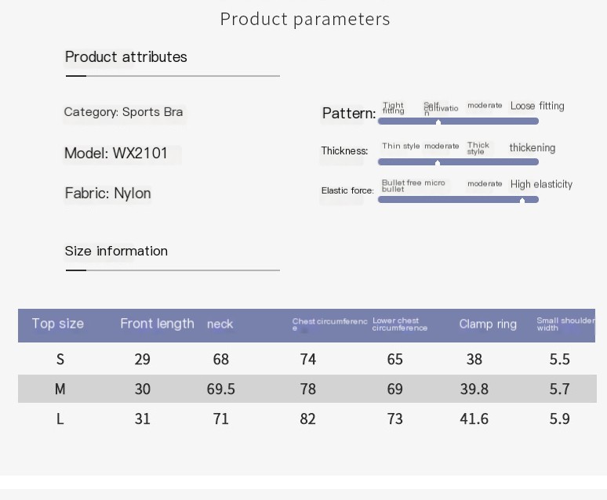Click the 'High elasticity' label
The width and height of the screenshot is (607, 500).
[x=541, y=184]
